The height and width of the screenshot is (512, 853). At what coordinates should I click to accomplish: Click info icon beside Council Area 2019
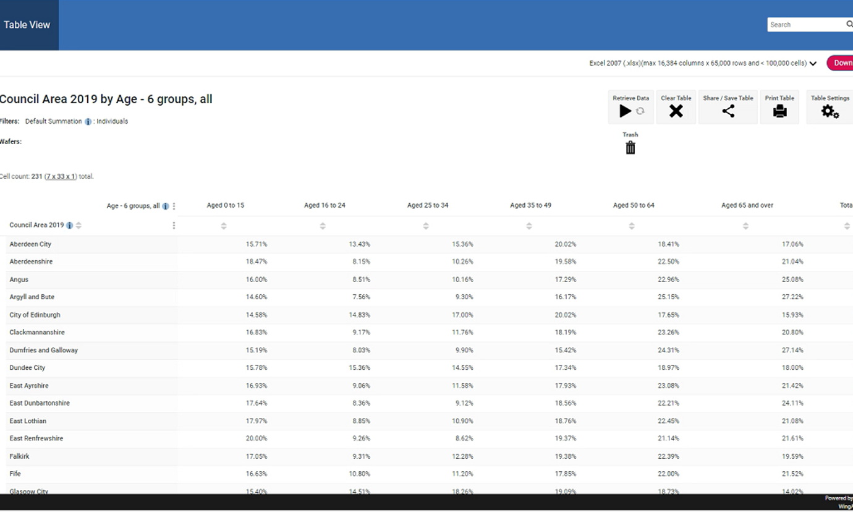(69, 226)
